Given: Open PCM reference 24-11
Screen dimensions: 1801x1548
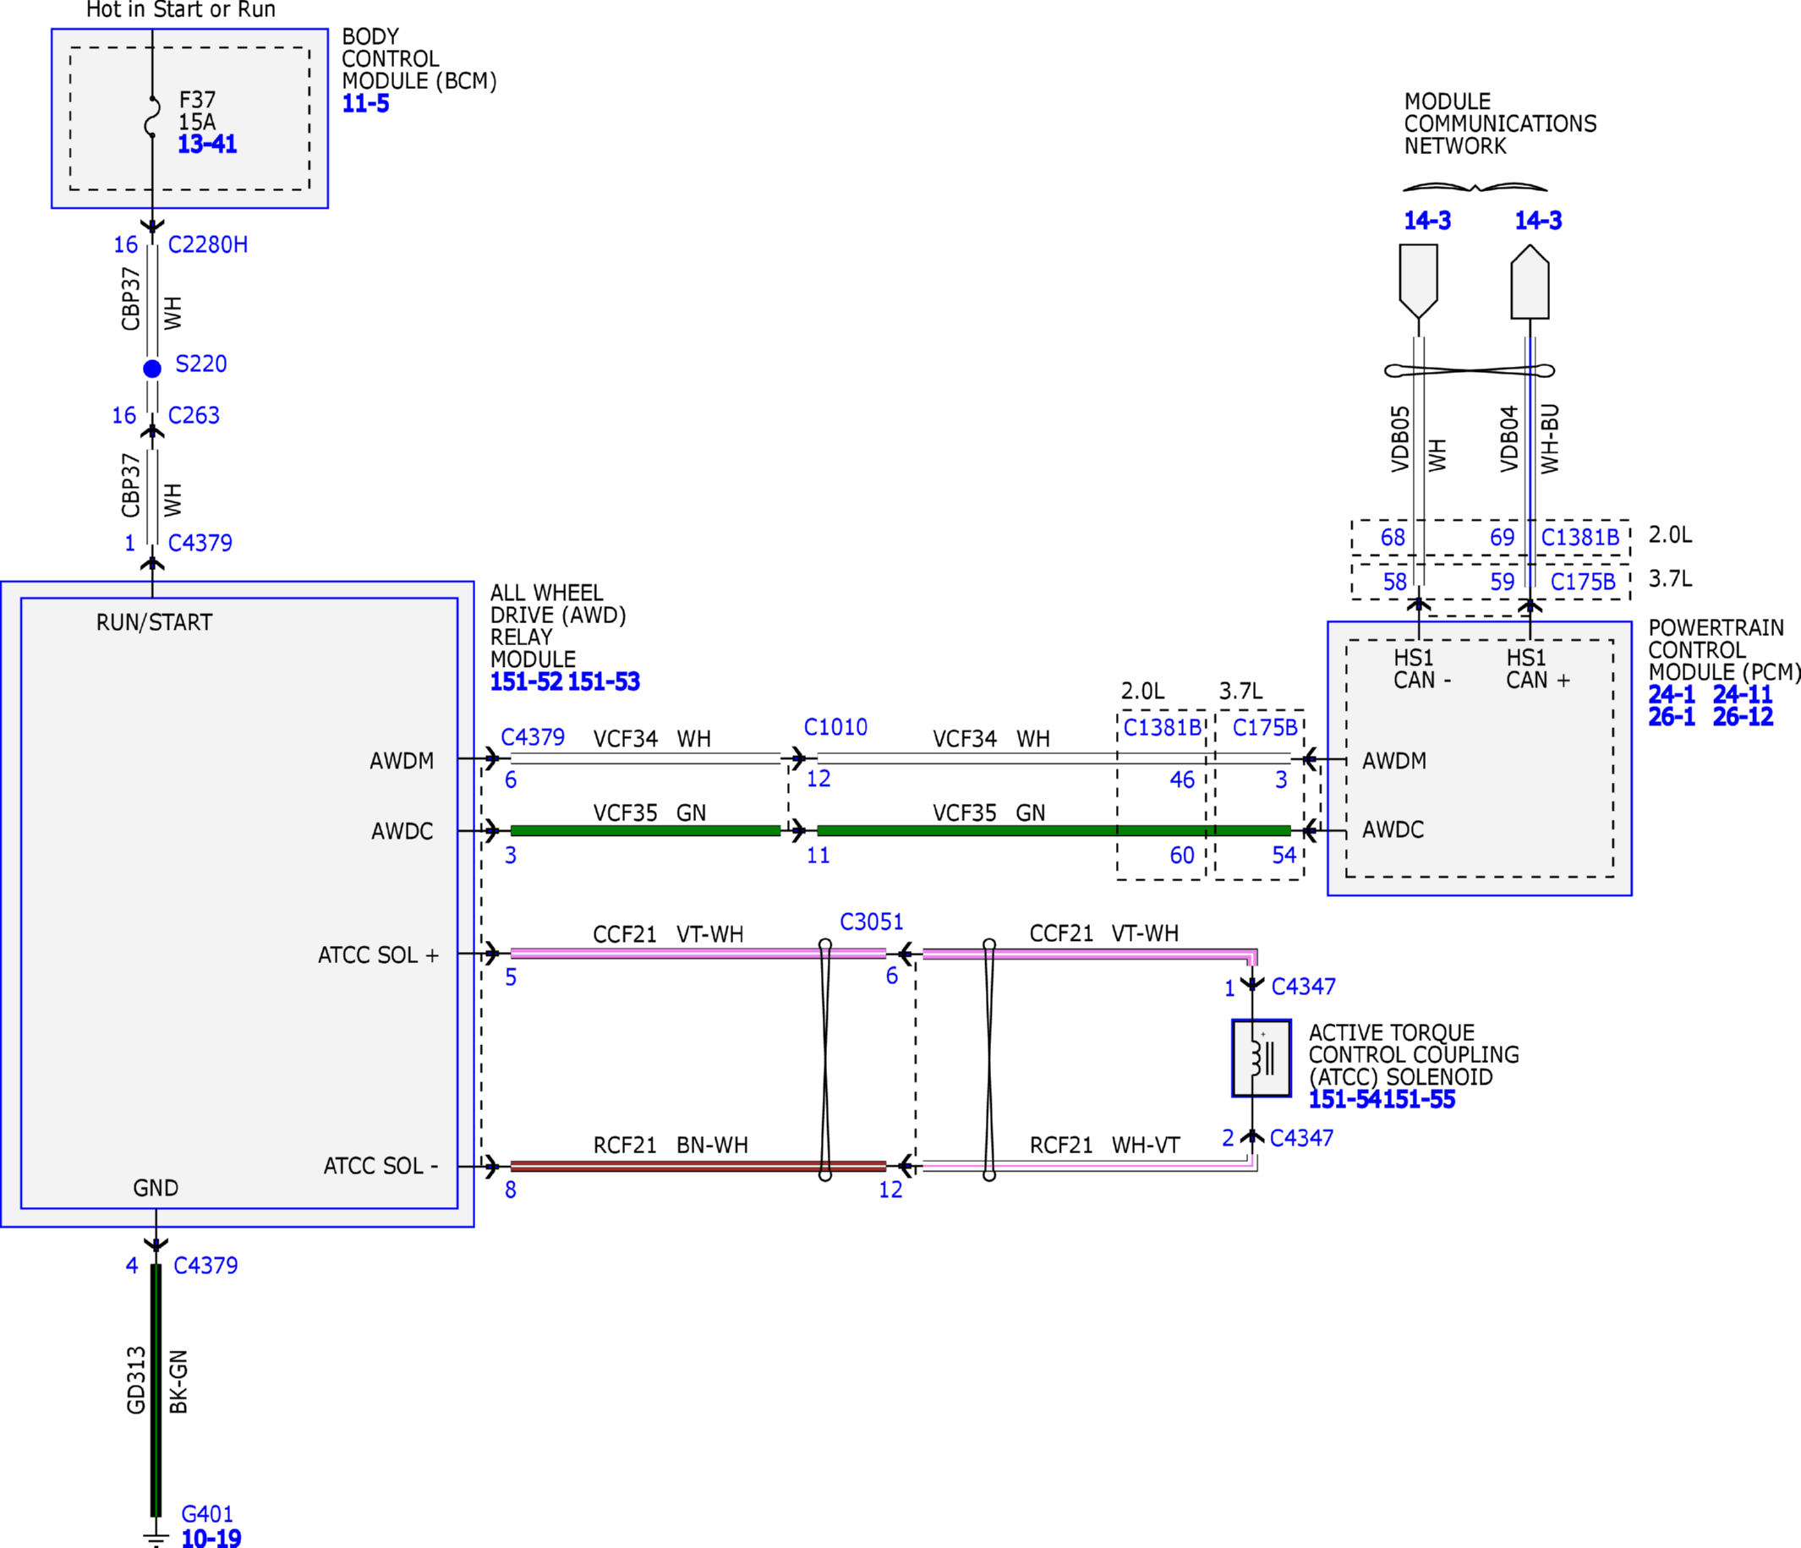Looking at the screenshot, I should click(x=1743, y=694).
